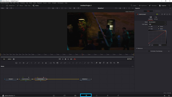172x97 pixels.
Task: Open the Mode dropdown set to No Animation
Action: coord(157,22)
